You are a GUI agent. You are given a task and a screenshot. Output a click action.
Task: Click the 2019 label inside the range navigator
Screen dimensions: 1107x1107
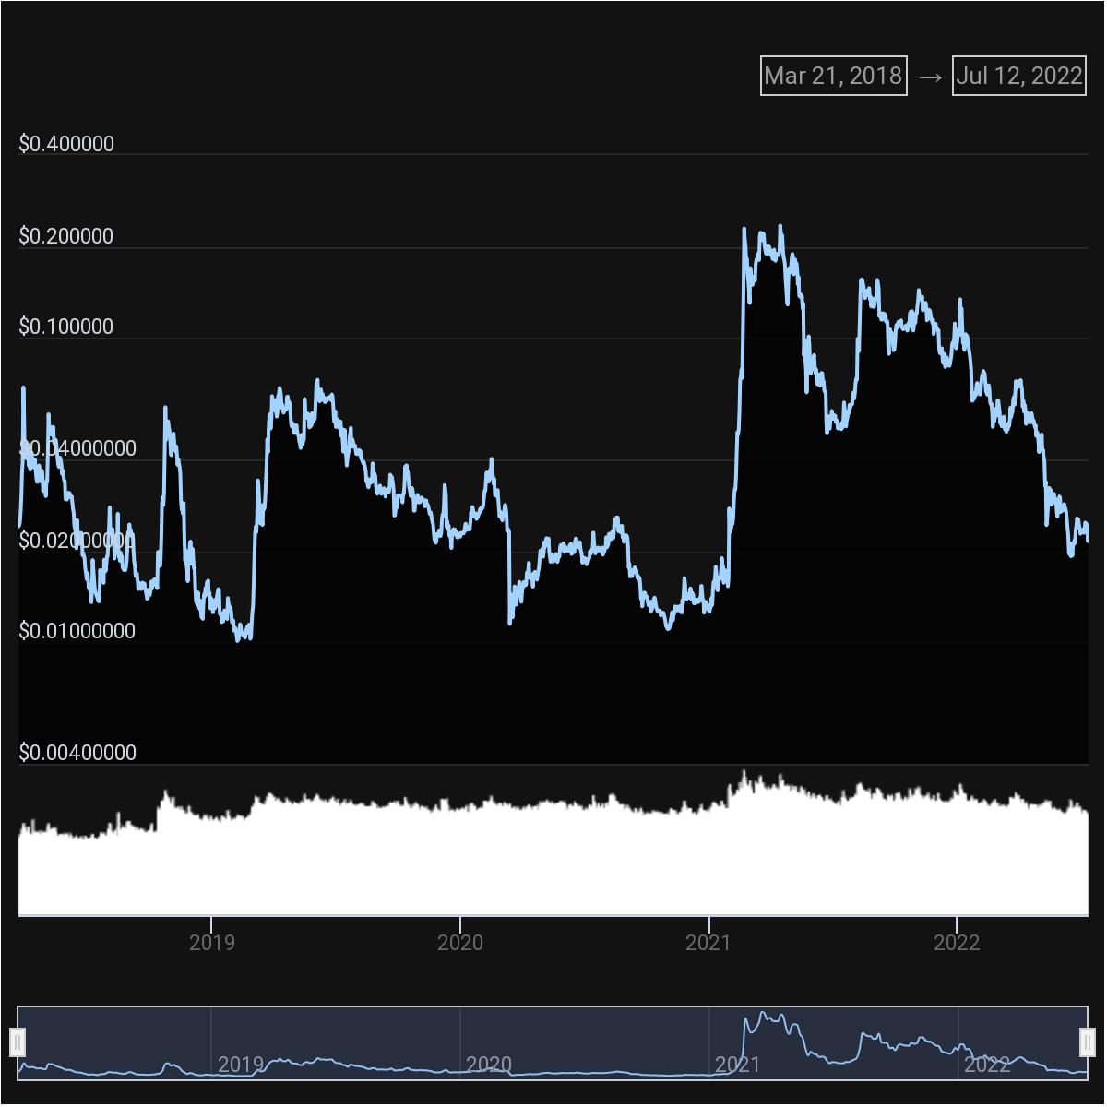coord(241,1065)
